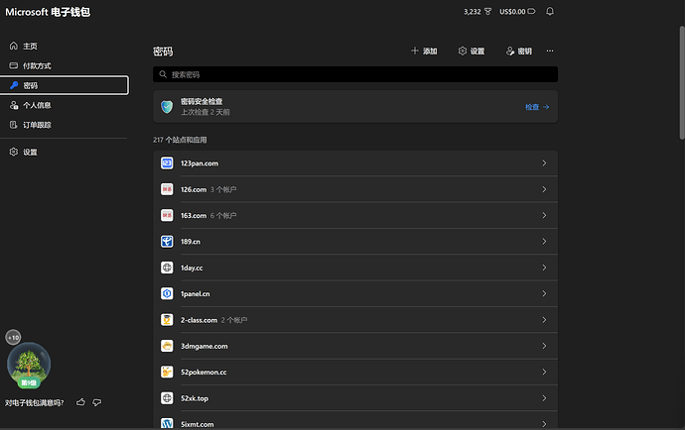The height and width of the screenshot is (430, 685).
Task: Open the 1panel.cn password entry
Action: click(355, 293)
